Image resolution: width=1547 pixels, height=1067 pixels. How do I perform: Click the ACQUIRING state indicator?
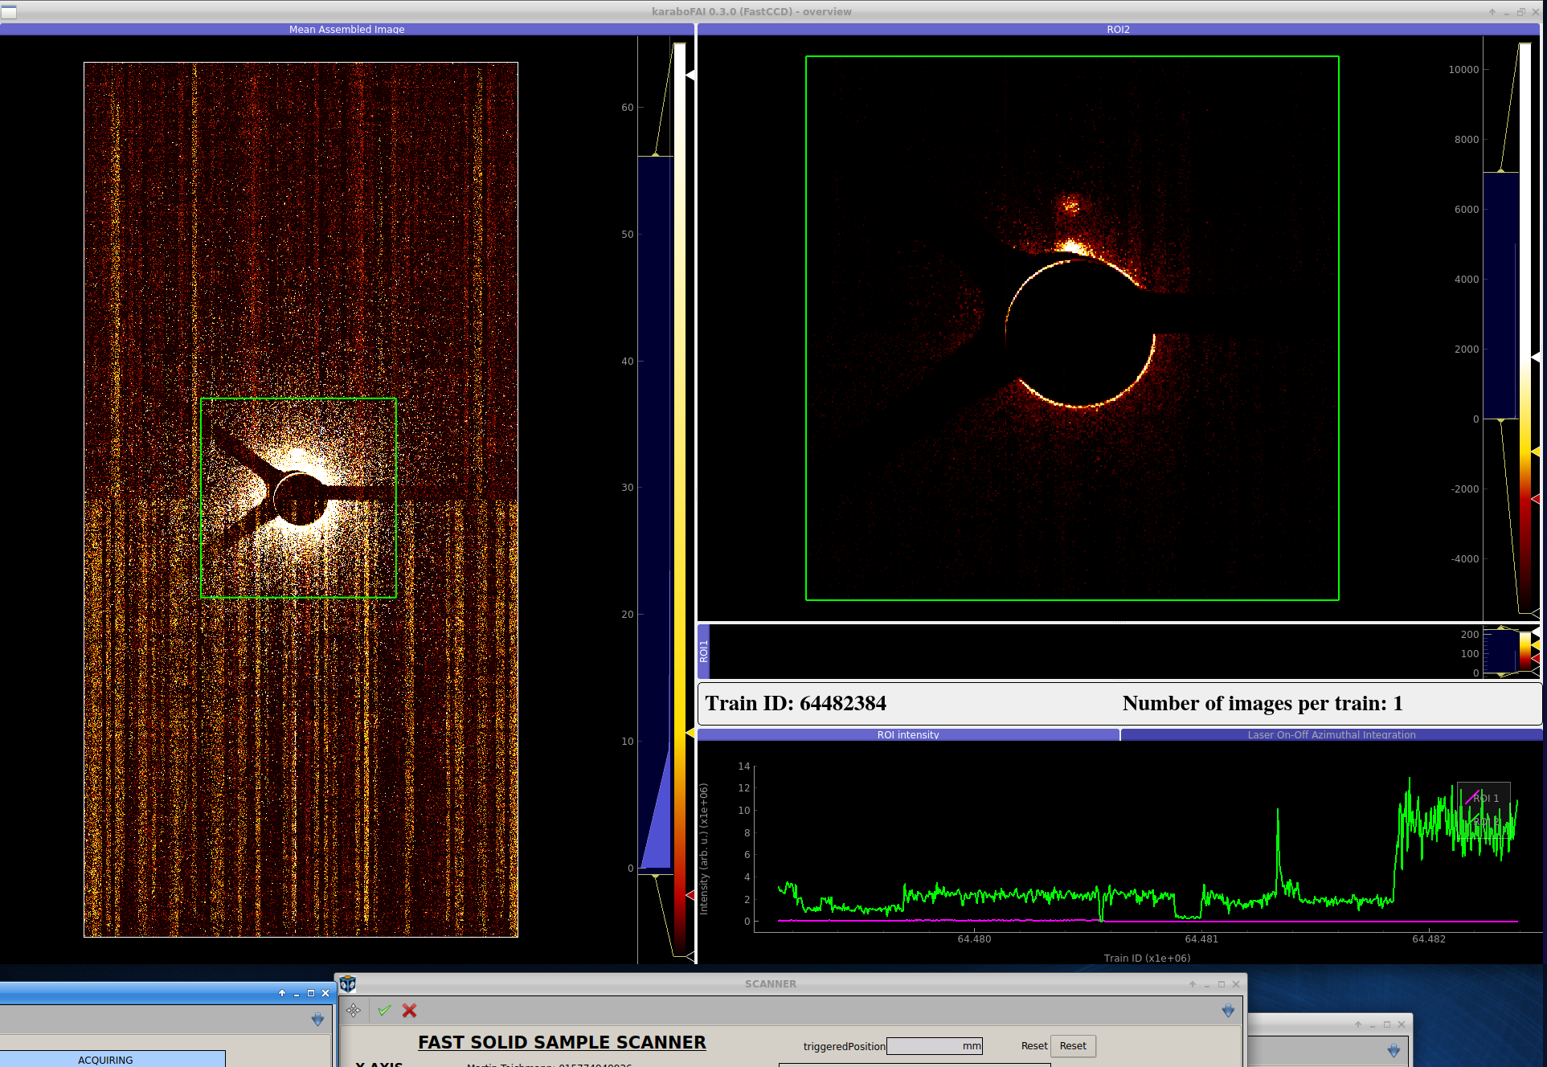click(106, 1060)
